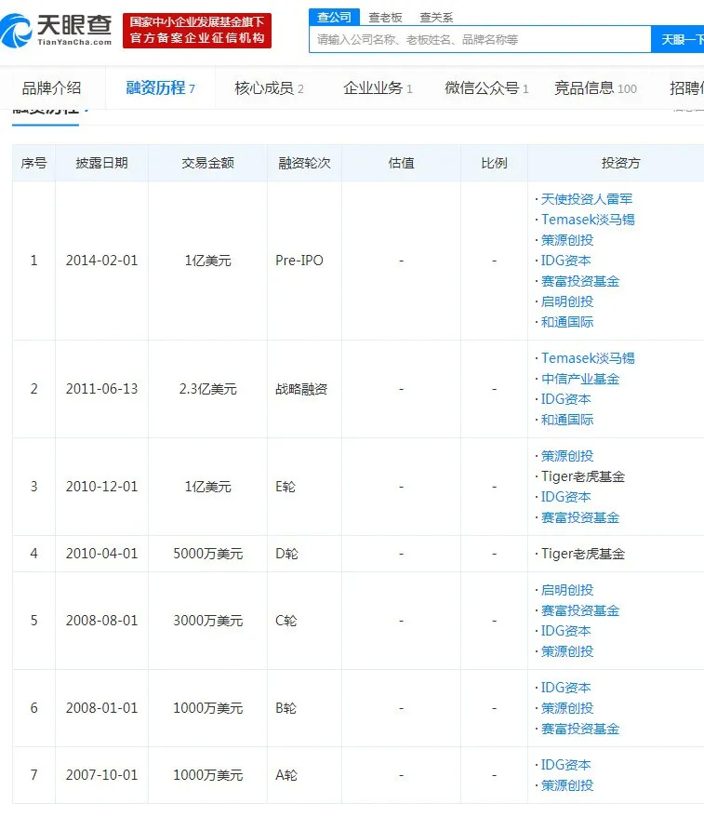Open Temasek淡马锡 link in Pre-IPO row
This screenshot has width=704, height=817.
coord(588,220)
